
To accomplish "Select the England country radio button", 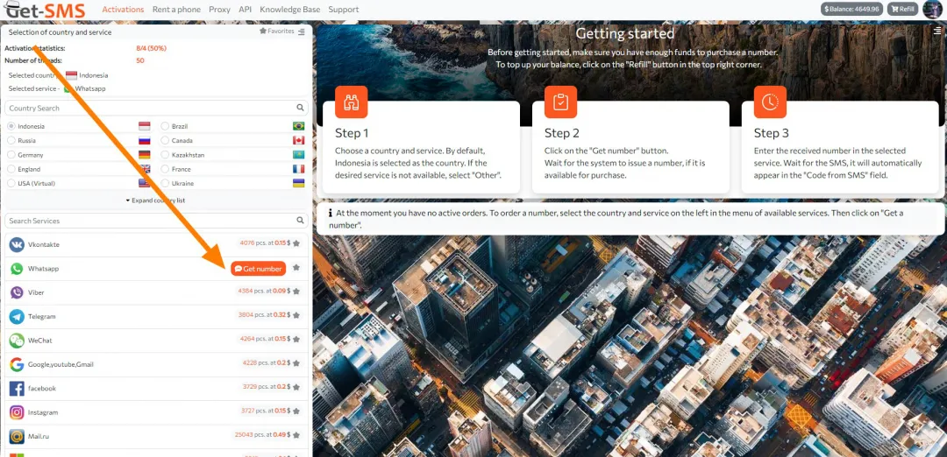I will pyautogui.click(x=11, y=170).
